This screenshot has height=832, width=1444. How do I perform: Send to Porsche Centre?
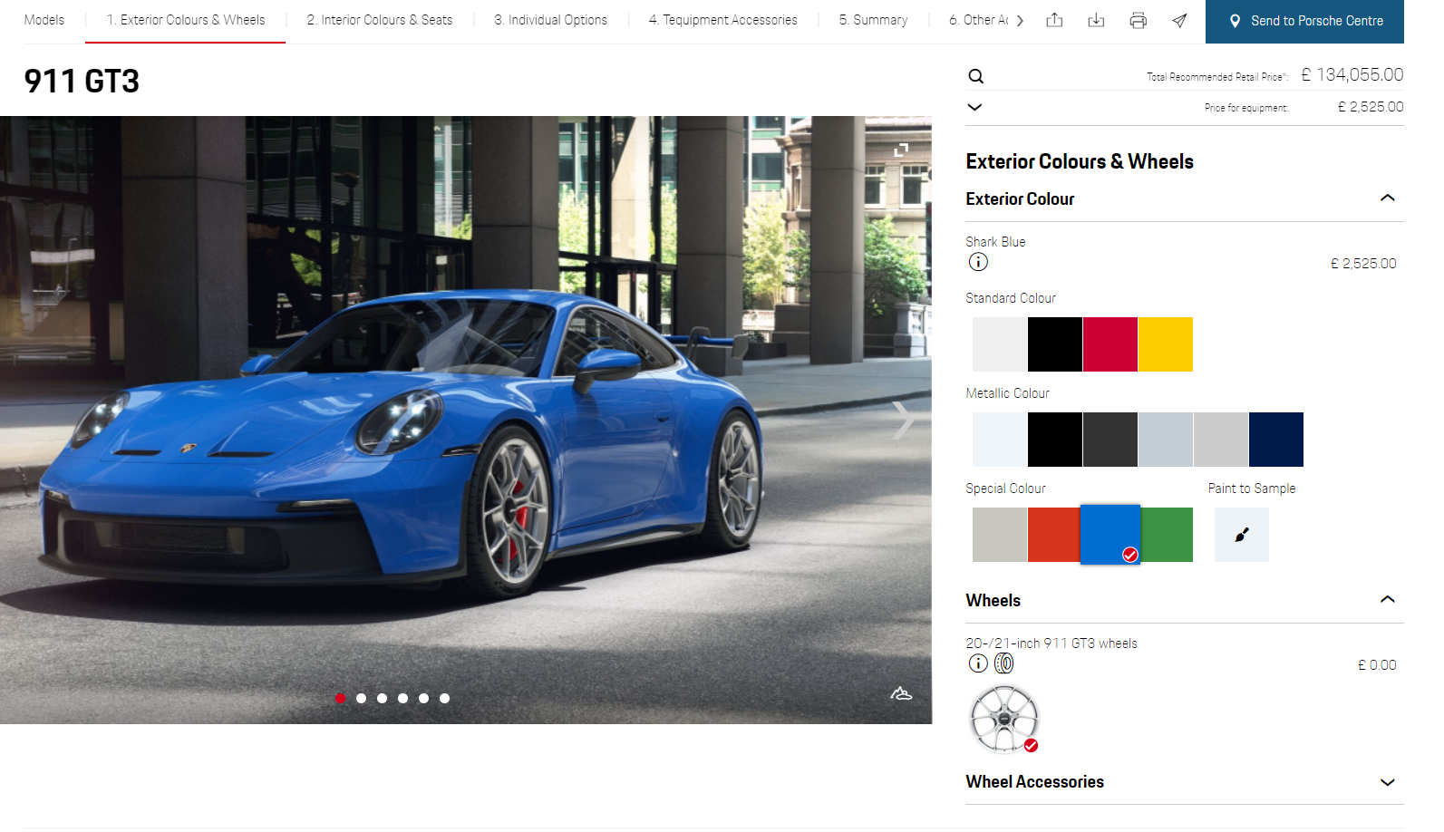[1304, 21]
